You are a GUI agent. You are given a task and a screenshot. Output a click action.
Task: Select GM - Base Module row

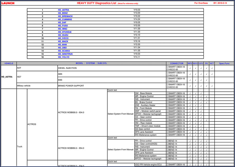[x=150, y=93]
